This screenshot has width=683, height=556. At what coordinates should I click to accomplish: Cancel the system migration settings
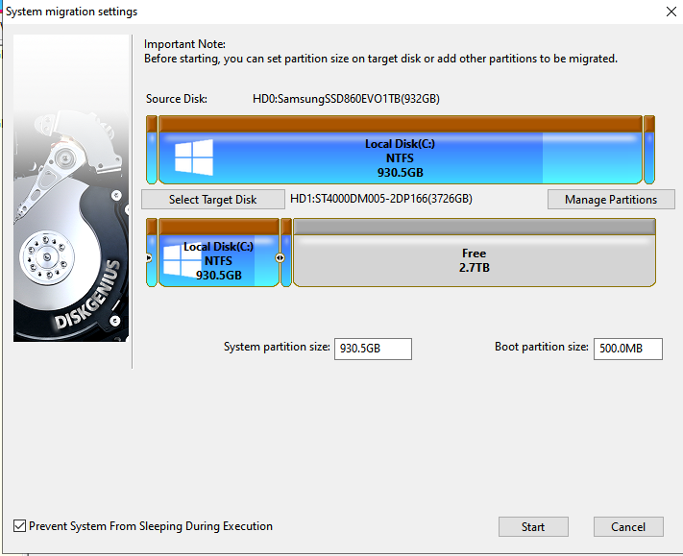[628, 527]
